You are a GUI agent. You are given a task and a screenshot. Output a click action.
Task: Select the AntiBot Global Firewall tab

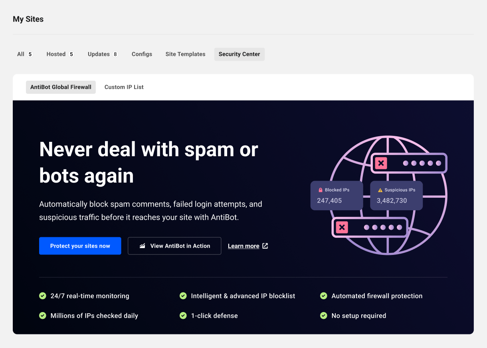[x=61, y=87]
